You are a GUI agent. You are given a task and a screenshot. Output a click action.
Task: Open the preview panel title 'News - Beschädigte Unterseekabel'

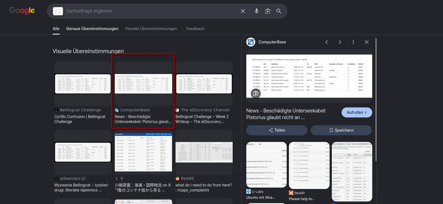tap(286, 114)
